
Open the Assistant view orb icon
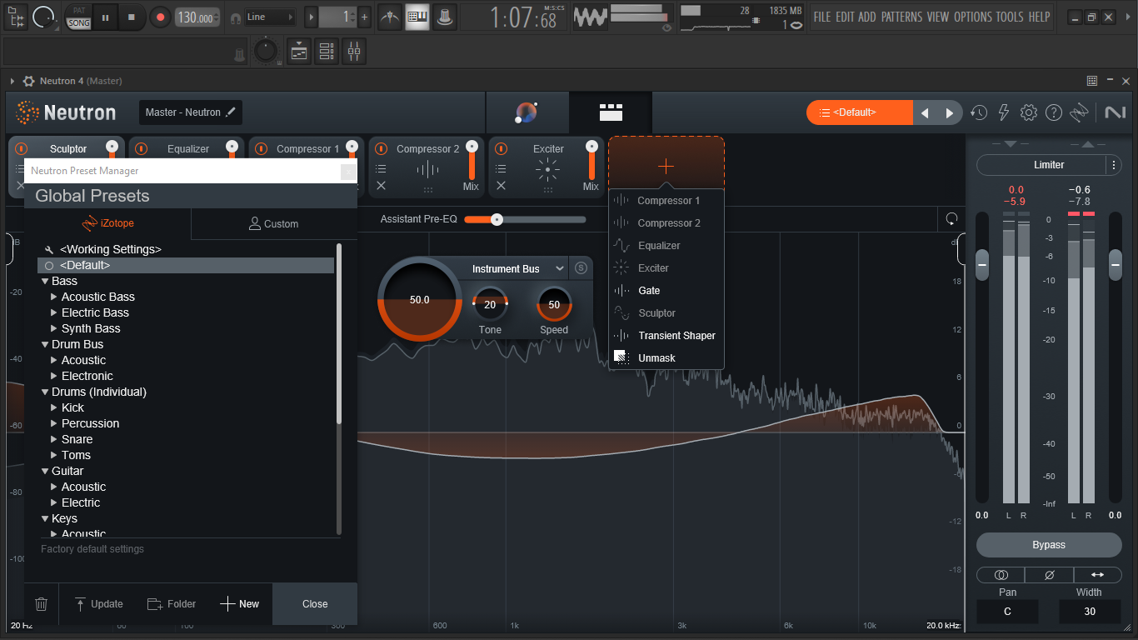(x=527, y=112)
